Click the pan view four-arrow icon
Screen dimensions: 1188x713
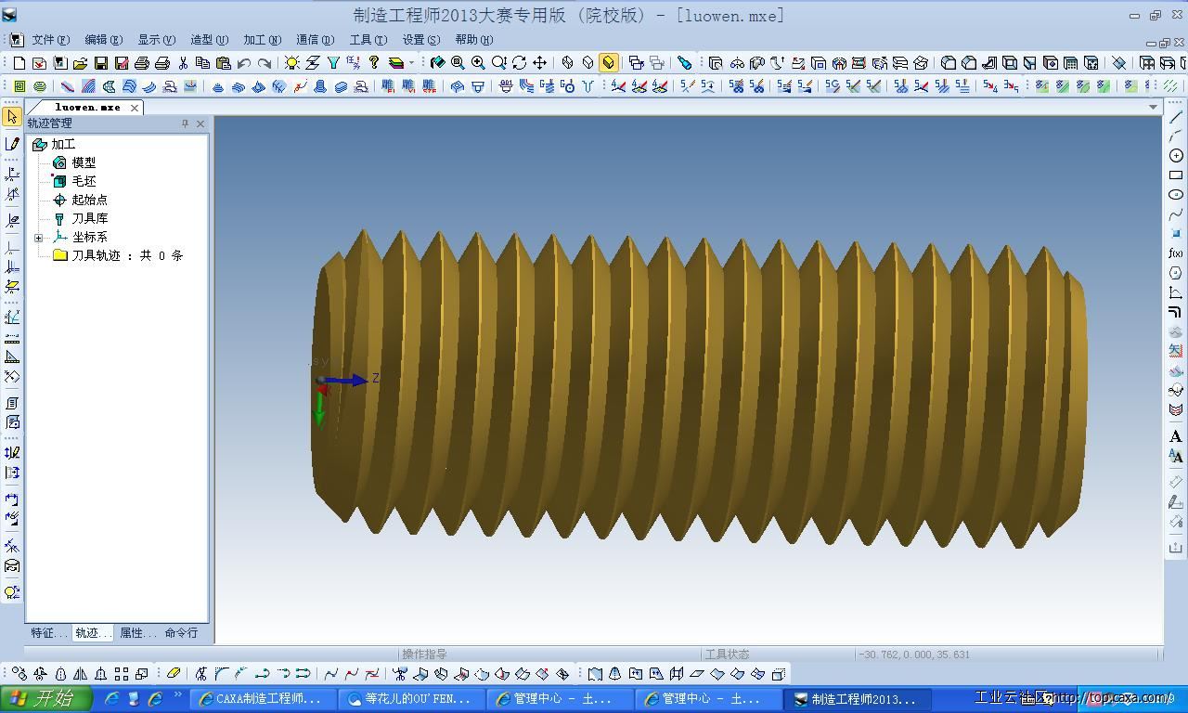(x=539, y=63)
